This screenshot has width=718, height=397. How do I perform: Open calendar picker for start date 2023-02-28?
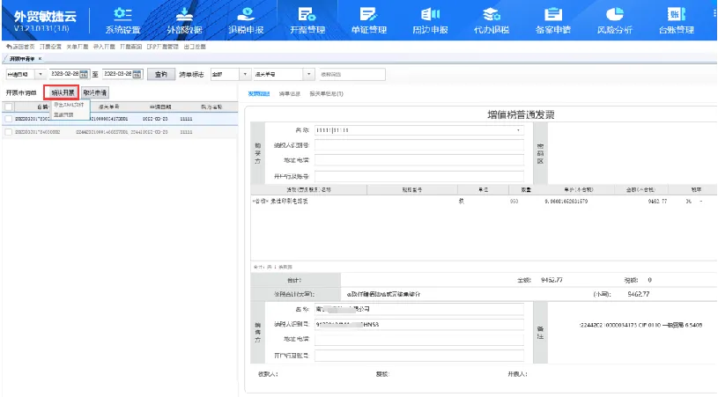tap(84, 74)
